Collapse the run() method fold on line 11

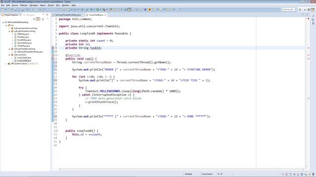pos(58,55)
